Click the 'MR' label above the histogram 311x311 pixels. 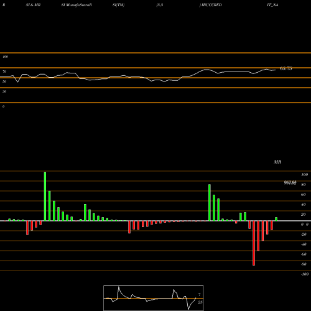pos(277,162)
